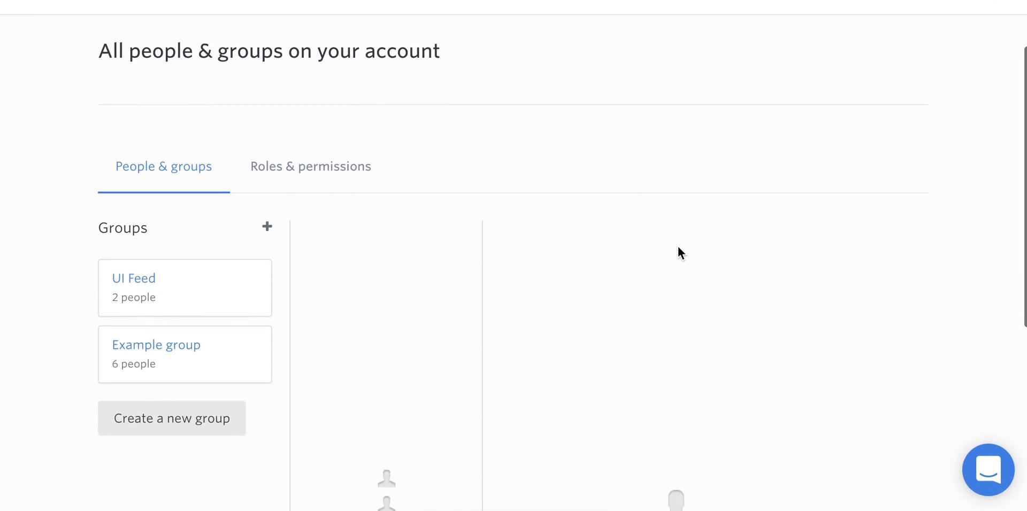Click the '2 people' text under UI Feed

[134, 297]
